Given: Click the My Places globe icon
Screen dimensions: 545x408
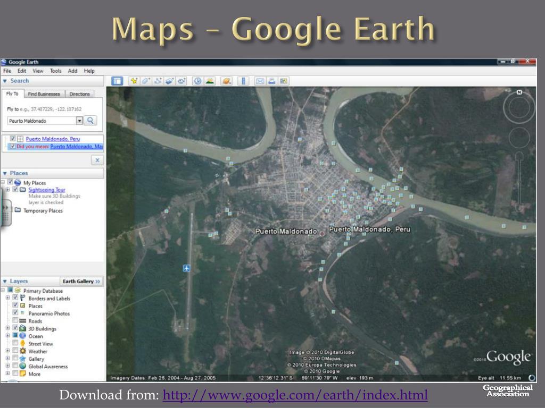Looking at the screenshot, I should [x=18, y=183].
